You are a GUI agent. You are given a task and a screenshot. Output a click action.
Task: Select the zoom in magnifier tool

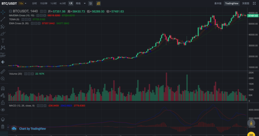[3, 79]
